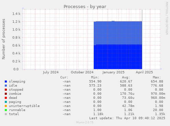This screenshot has height=126, width=170.
Task: Click total average value 1.21k
Action: pos(129,114)
